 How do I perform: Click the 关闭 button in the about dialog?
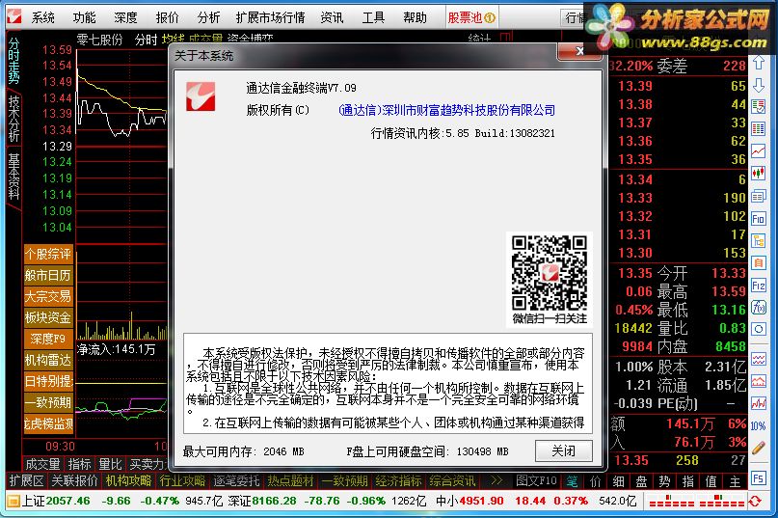564,450
